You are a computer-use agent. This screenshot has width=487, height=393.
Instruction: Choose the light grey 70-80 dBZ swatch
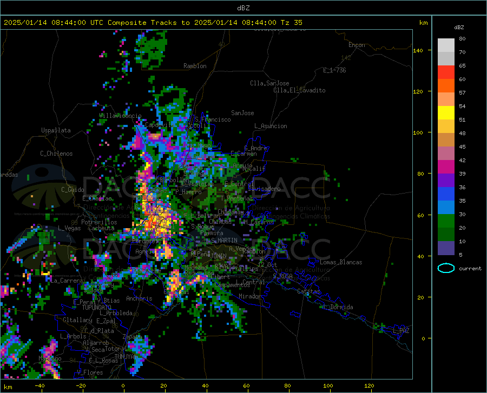[446, 45]
